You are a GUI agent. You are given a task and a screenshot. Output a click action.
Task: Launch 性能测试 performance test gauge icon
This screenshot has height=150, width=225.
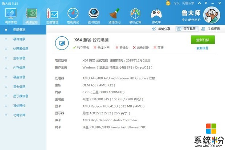(73, 16)
